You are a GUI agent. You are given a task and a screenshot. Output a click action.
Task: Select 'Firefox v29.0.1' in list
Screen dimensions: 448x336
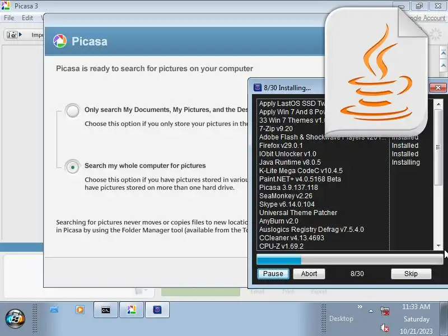pyautogui.click(x=281, y=146)
